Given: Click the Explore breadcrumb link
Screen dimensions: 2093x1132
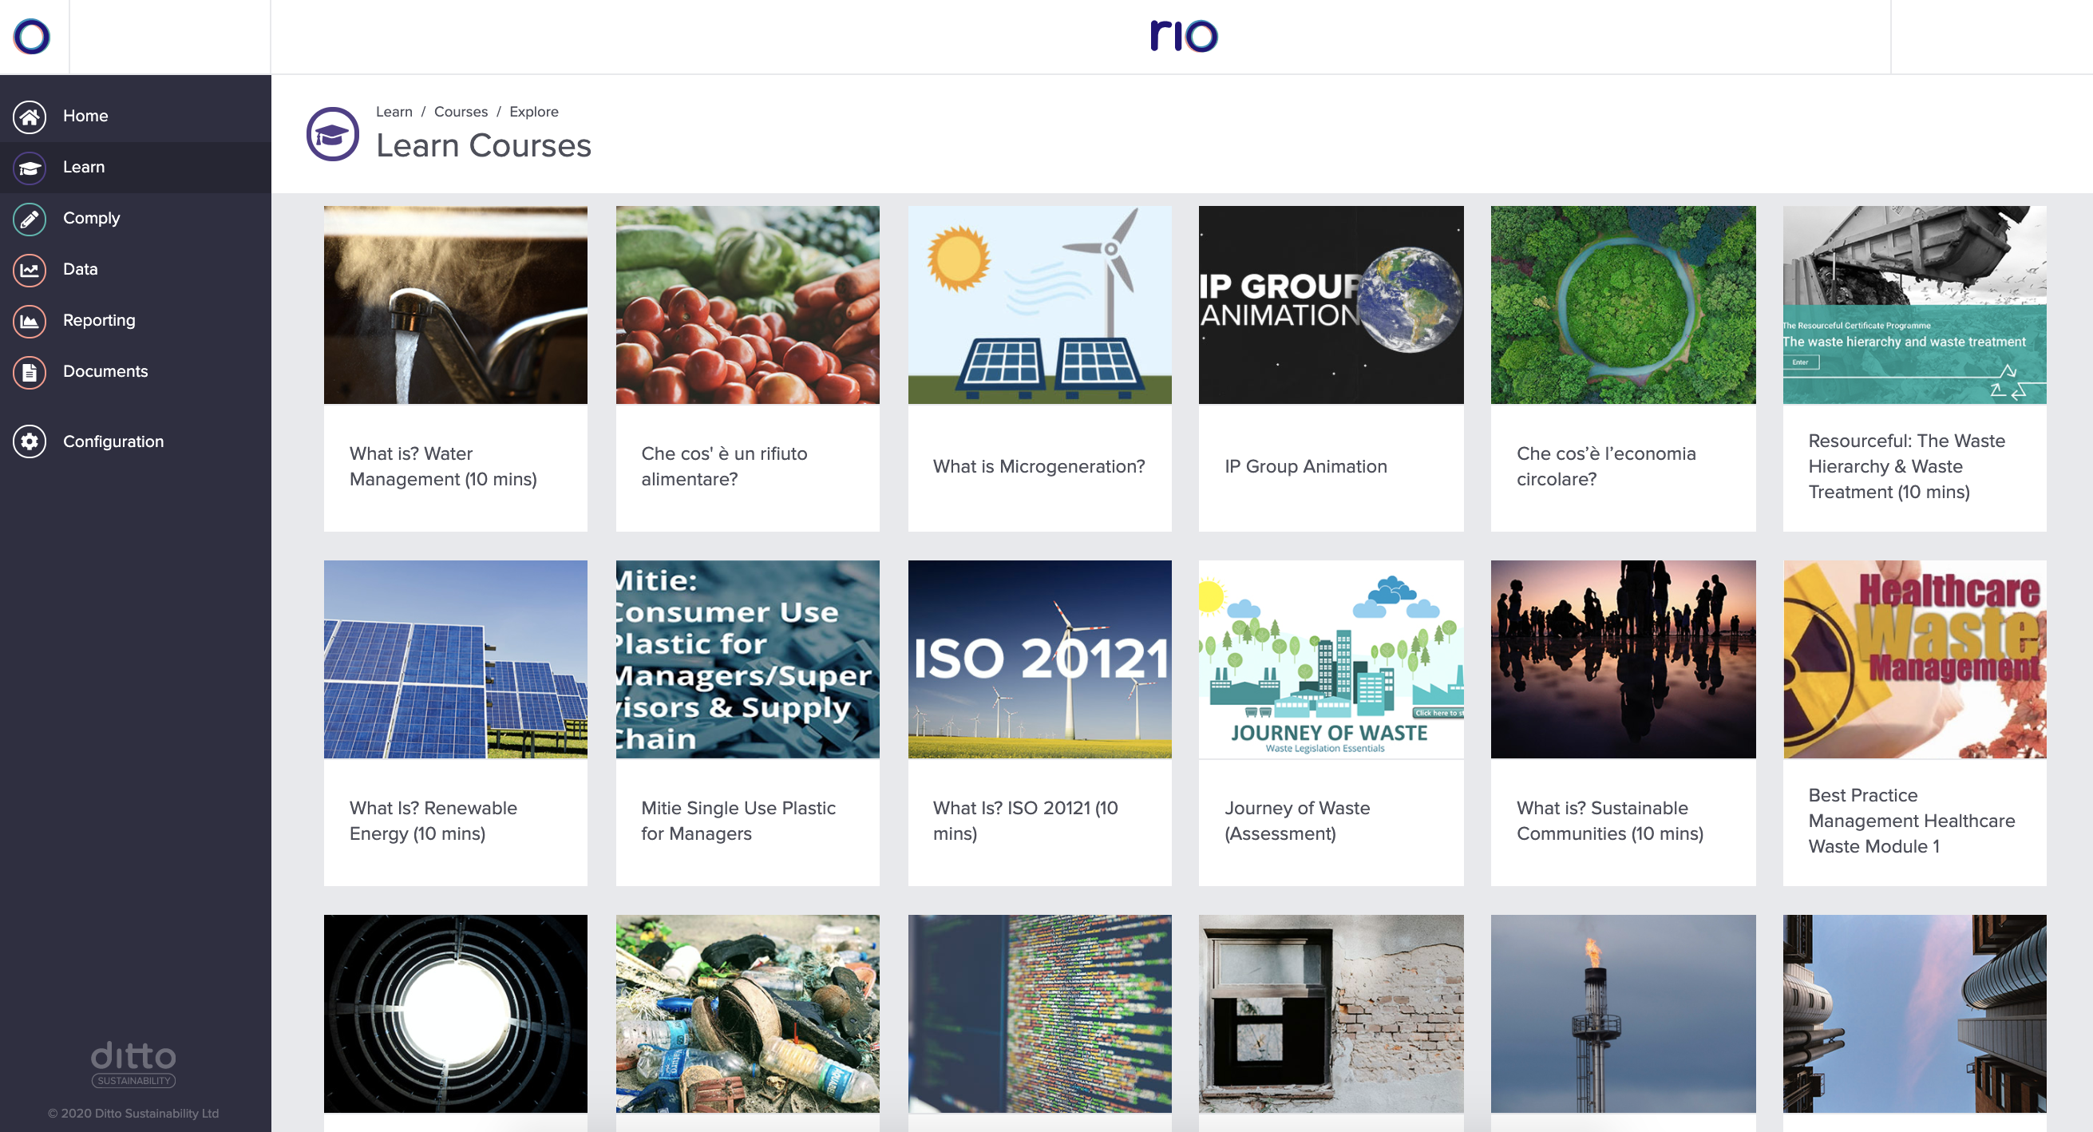Looking at the screenshot, I should tap(534, 112).
